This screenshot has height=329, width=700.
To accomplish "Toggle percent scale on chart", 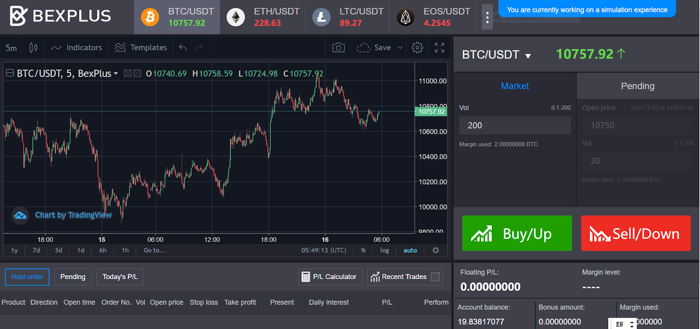I will (x=363, y=250).
